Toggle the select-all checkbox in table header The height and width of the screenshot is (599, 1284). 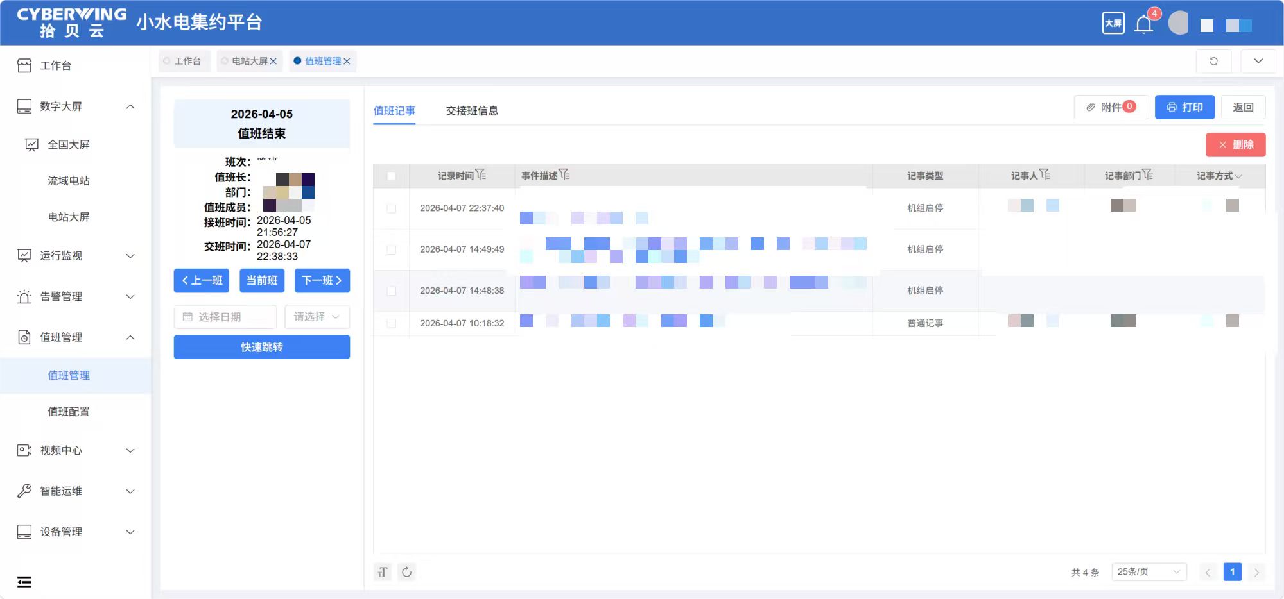click(x=392, y=176)
